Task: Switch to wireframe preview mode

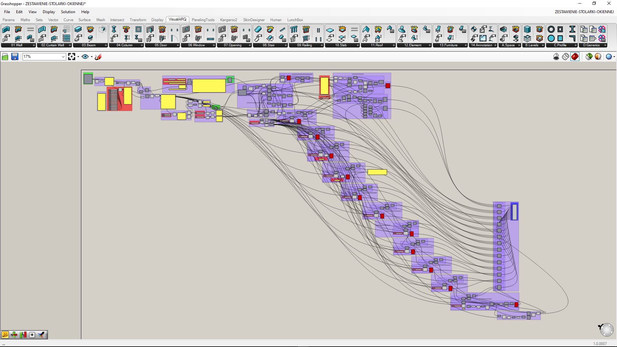Action: click(566, 57)
